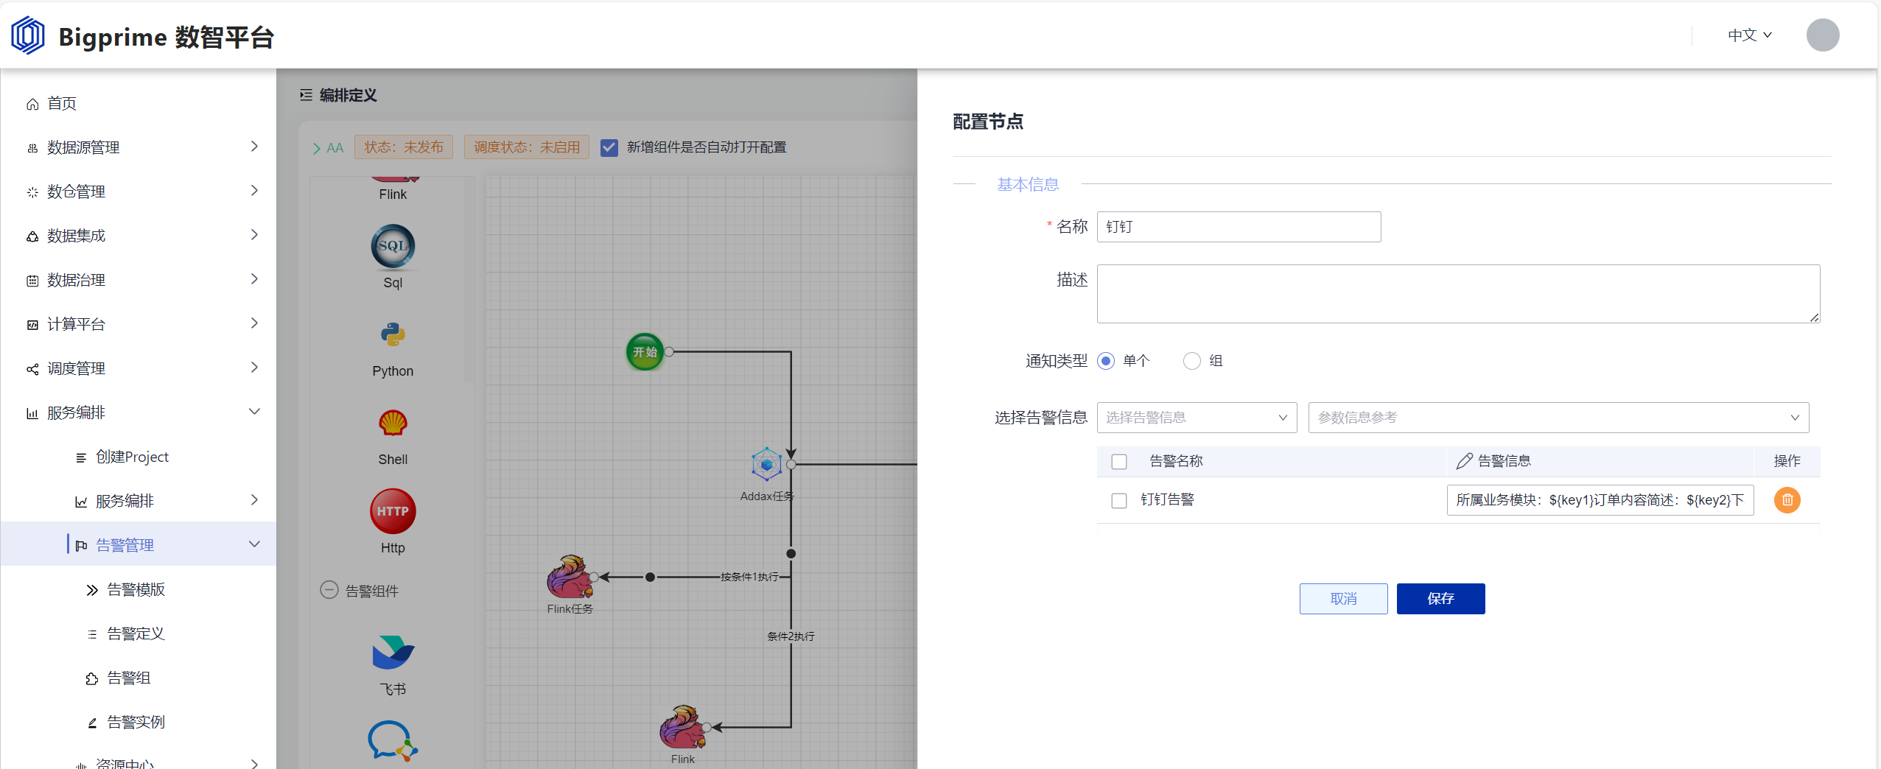The width and height of the screenshot is (1881, 769).
Task: Expand the AA breadcrumb arrow
Action: [x=316, y=148]
